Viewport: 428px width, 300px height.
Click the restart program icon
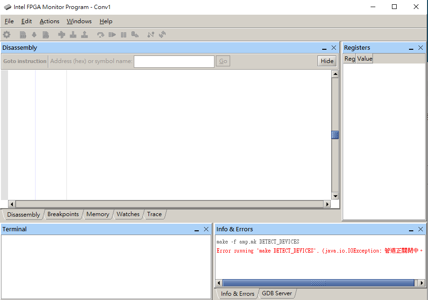coord(135,35)
